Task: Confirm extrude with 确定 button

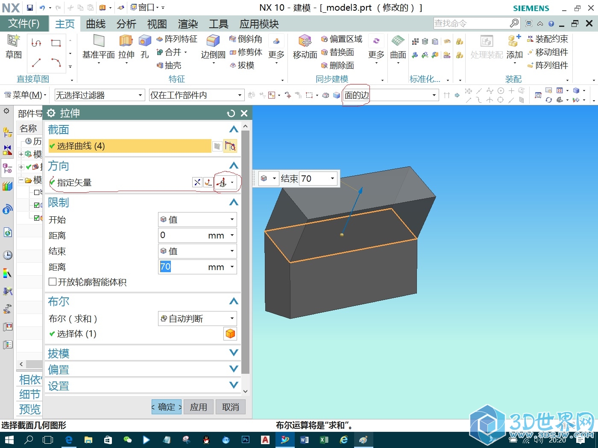Action: [167, 407]
